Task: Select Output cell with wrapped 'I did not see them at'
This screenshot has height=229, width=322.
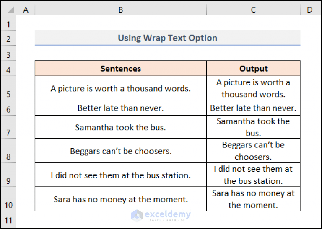Action: (253, 175)
